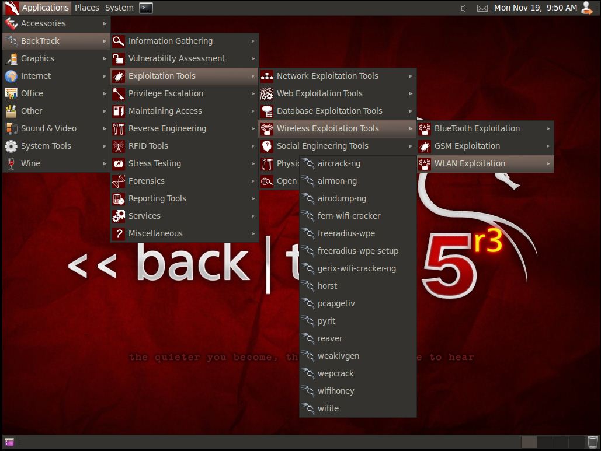This screenshot has height=451, width=601.
Task: Click the user session icon at top right
Action: (587, 8)
